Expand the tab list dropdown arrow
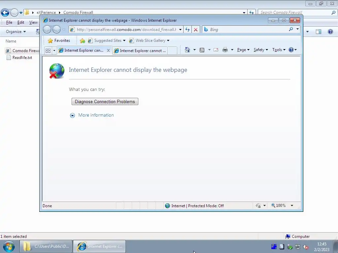The height and width of the screenshot is (253, 338). click(54, 50)
